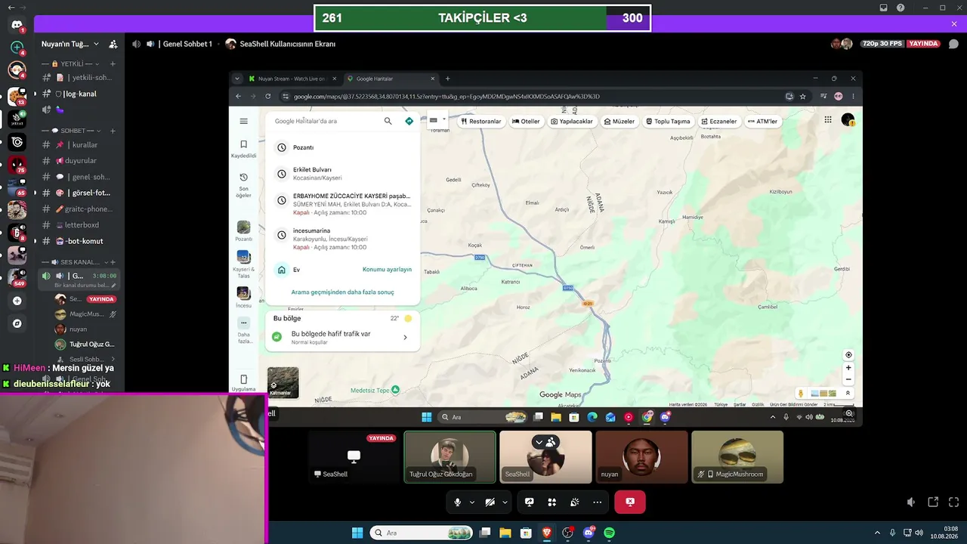Open Discord explore discoverable servers compass
Viewport: 967px width, 544px height.
[17, 323]
